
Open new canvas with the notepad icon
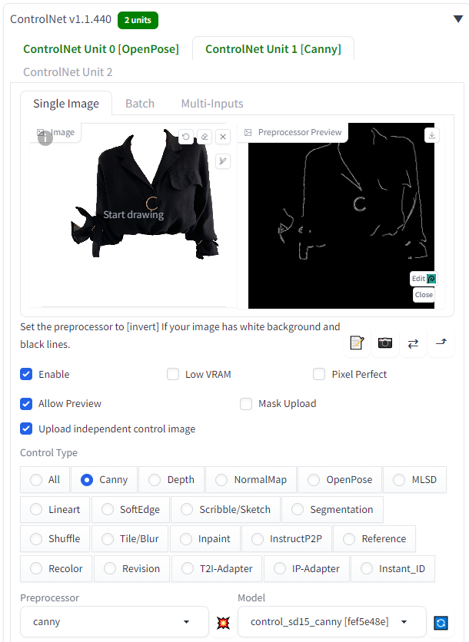(x=357, y=343)
